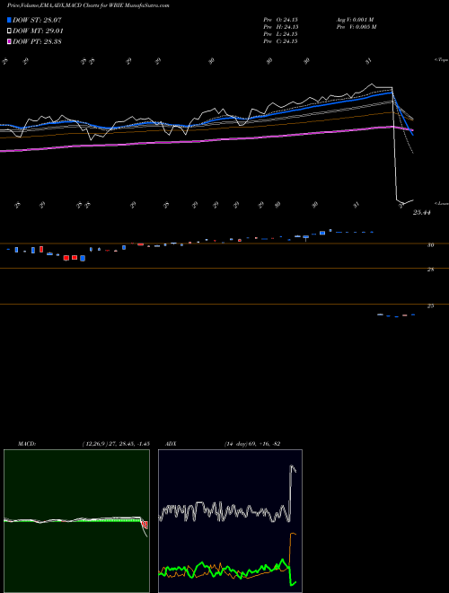
Task: Click the white DOW MT legend swatch
Action: [9, 31]
